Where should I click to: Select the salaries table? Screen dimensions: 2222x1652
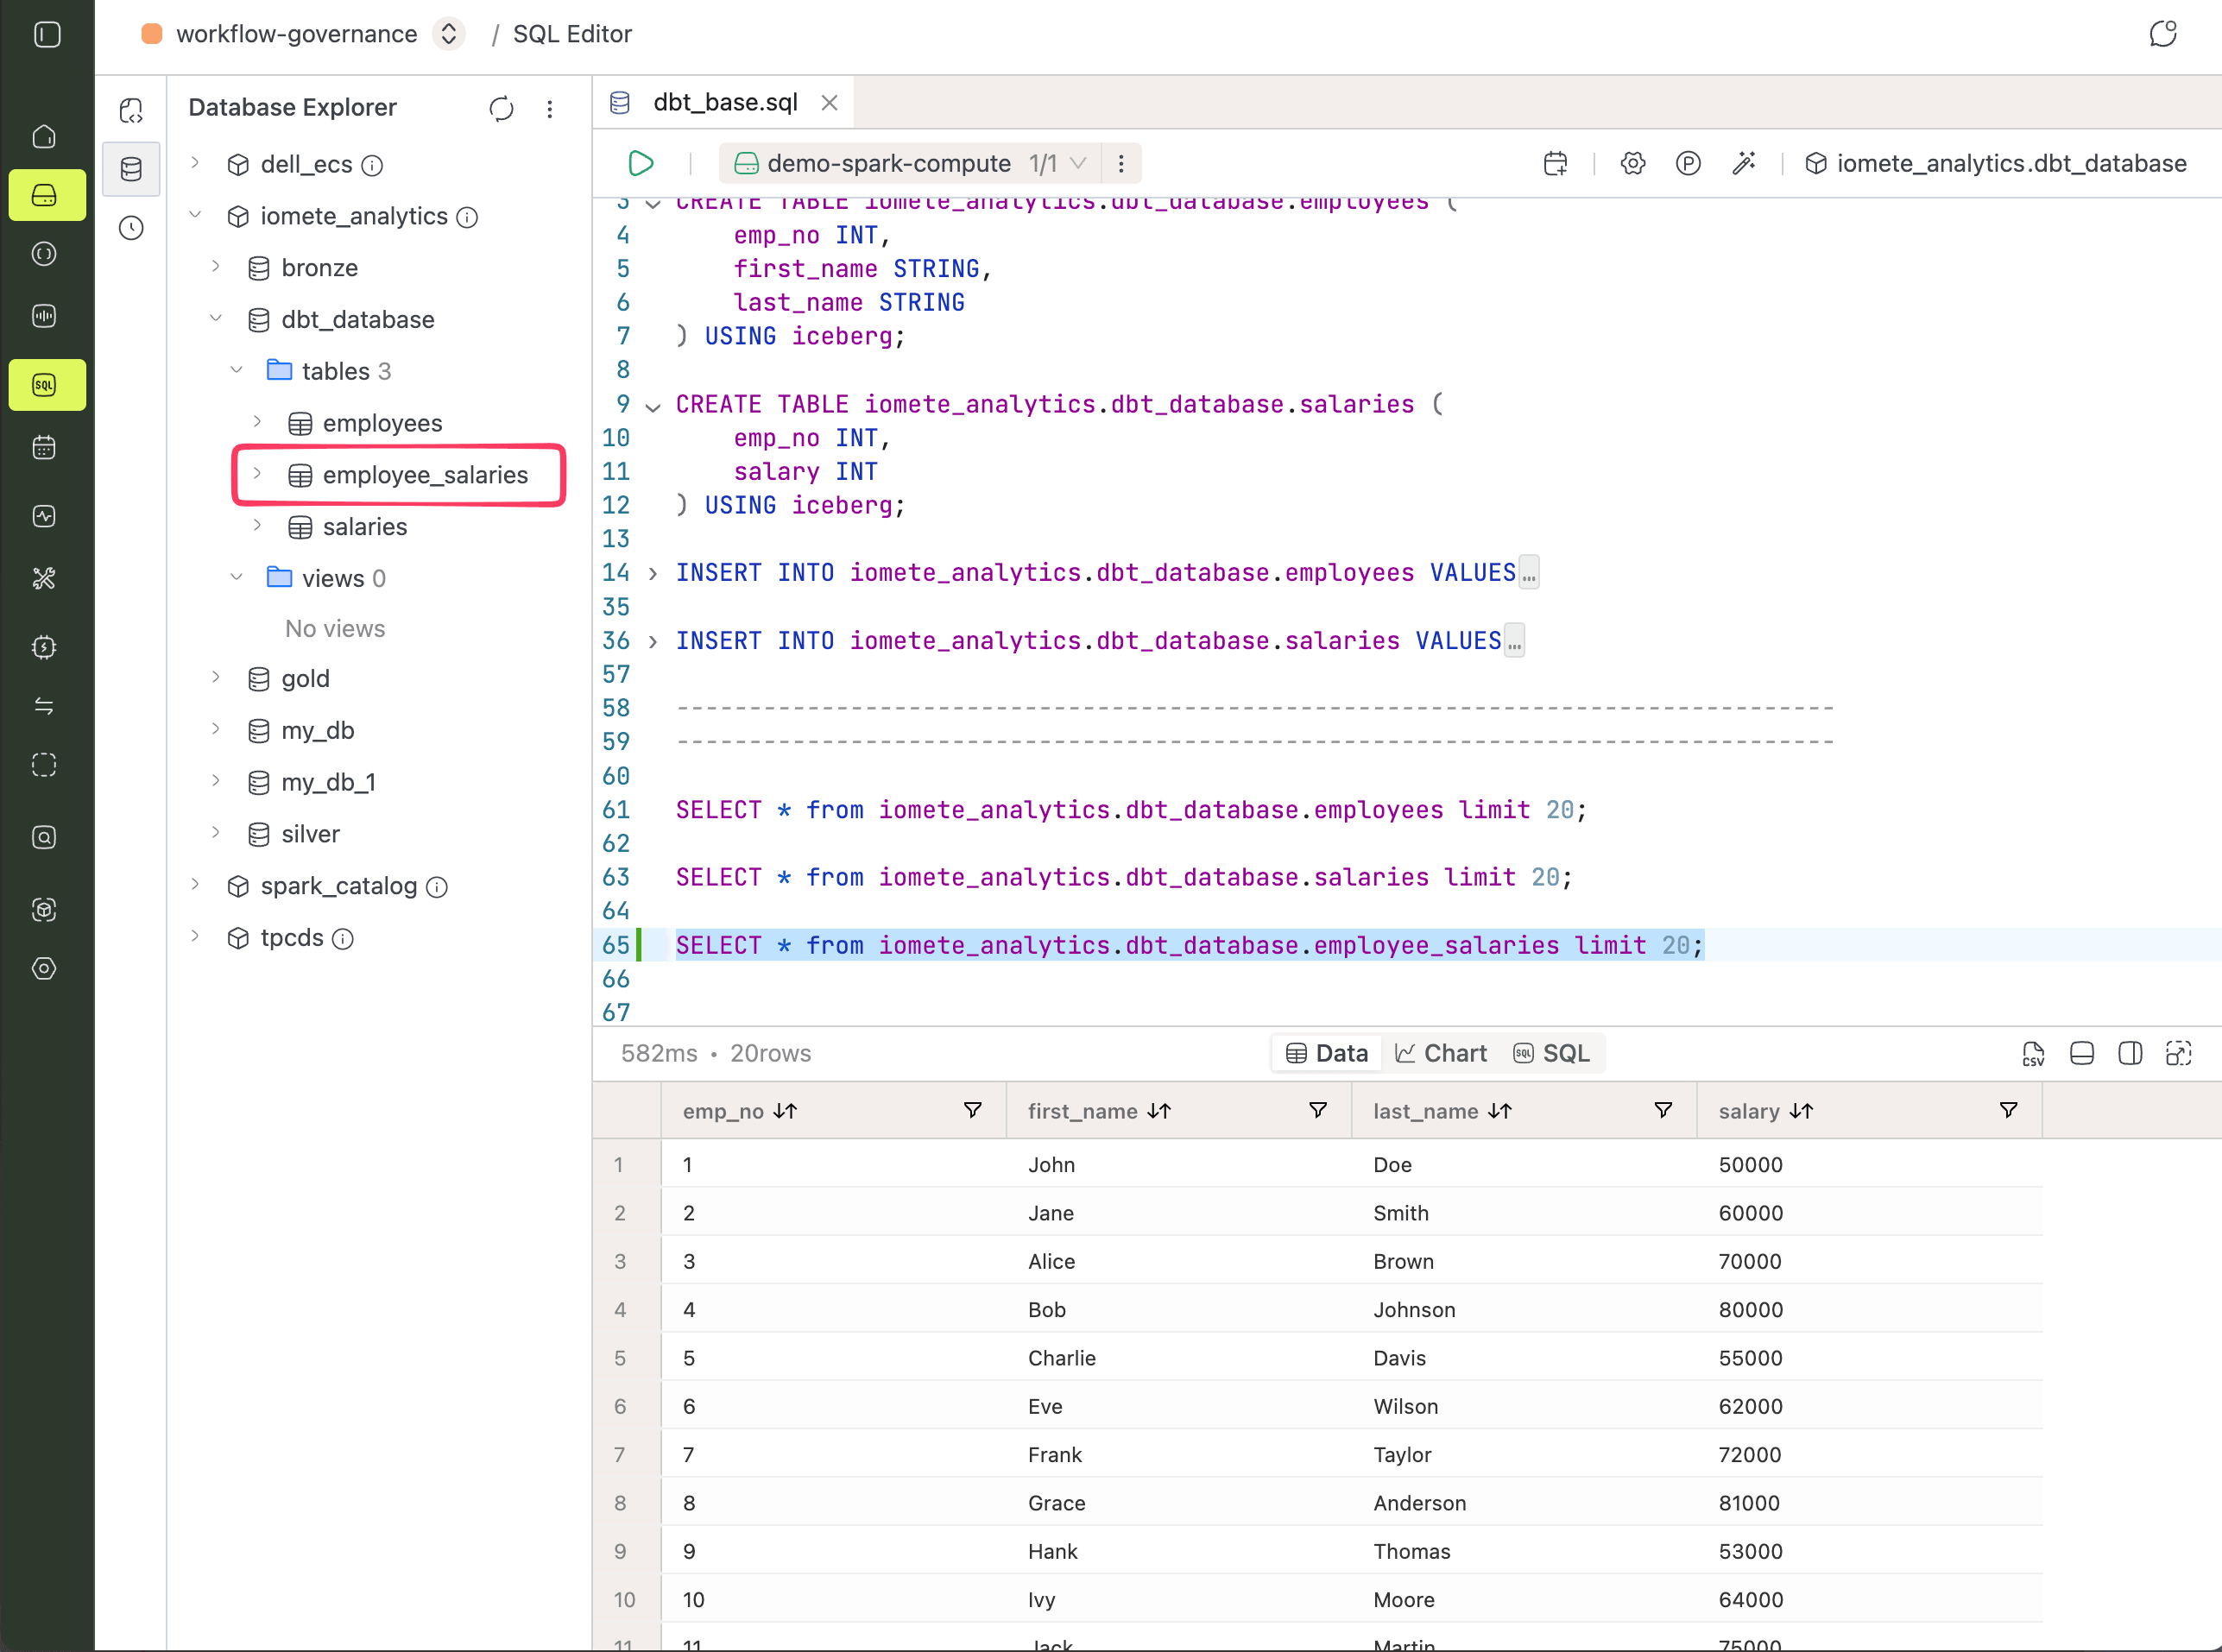pos(364,527)
